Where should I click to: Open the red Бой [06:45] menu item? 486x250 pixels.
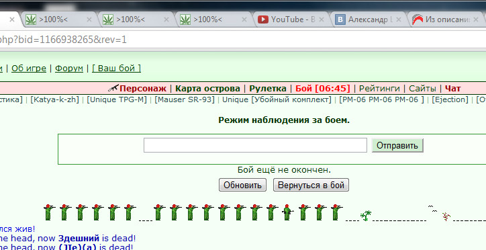[x=323, y=89]
